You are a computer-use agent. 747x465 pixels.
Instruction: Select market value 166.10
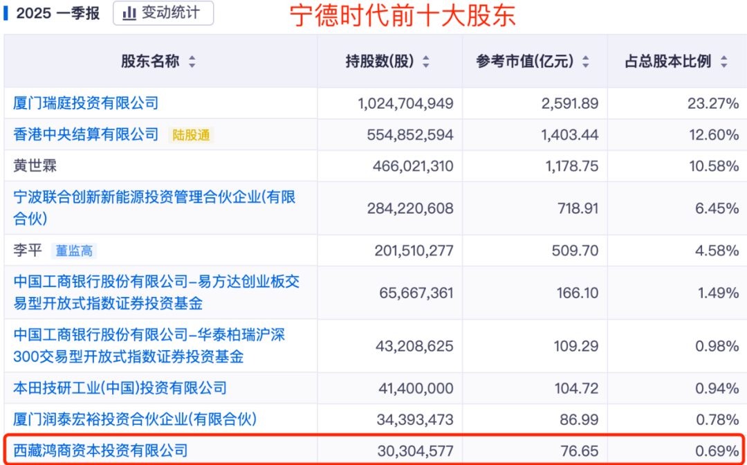(x=578, y=293)
